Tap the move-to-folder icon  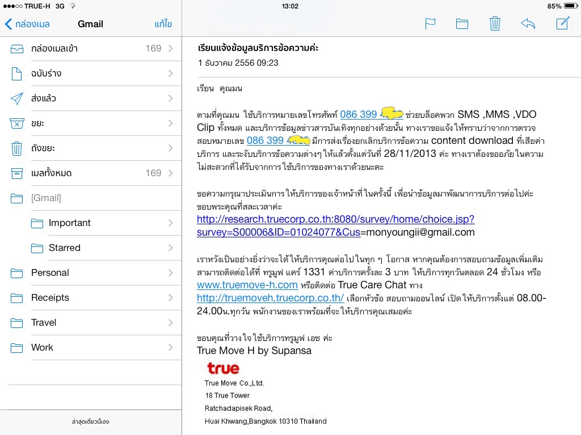coord(462,24)
